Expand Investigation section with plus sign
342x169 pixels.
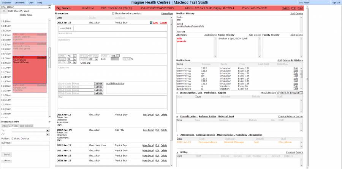click(x=177, y=93)
